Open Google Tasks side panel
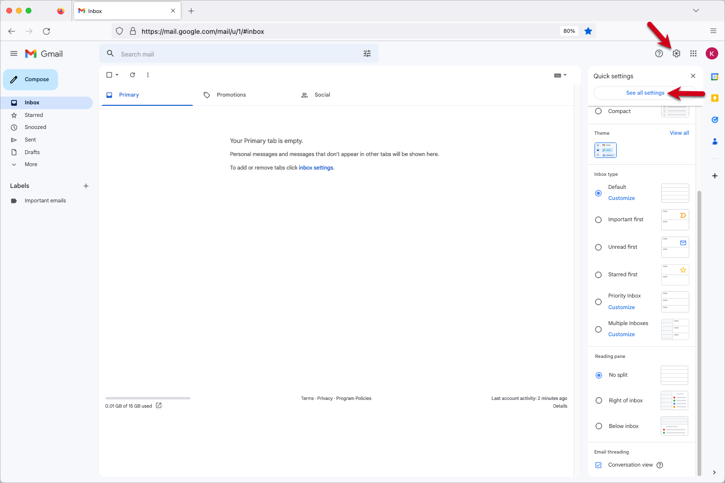Screen dimensions: 725x483 [714, 120]
